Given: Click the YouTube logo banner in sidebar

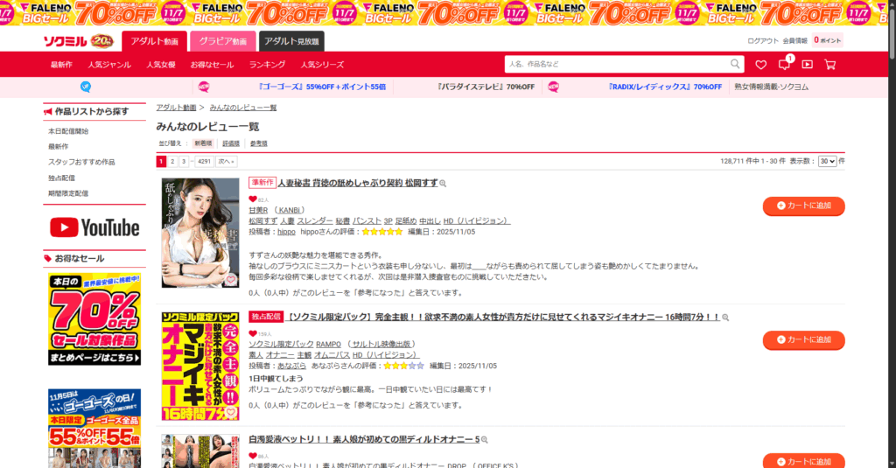Looking at the screenshot, I should (94, 227).
